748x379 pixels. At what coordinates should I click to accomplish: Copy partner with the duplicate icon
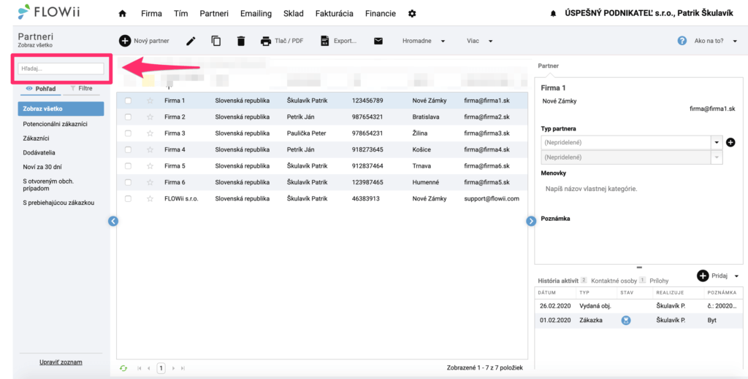216,41
